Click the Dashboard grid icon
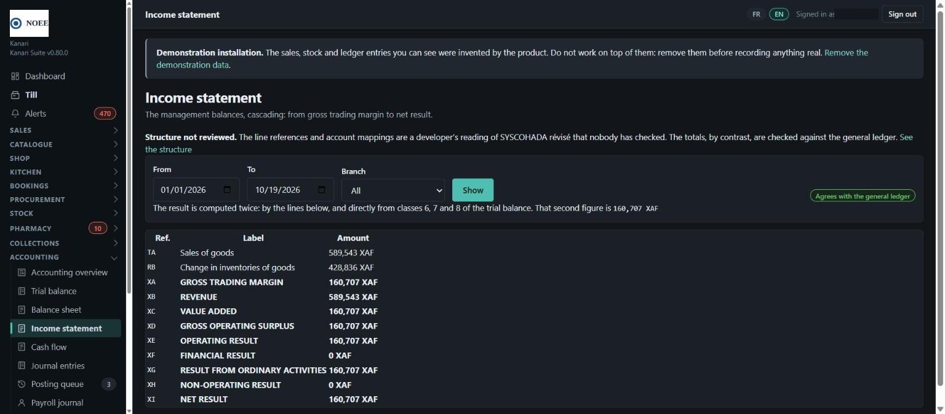The width and height of the screenshot is (945, 414). [15, 76]
